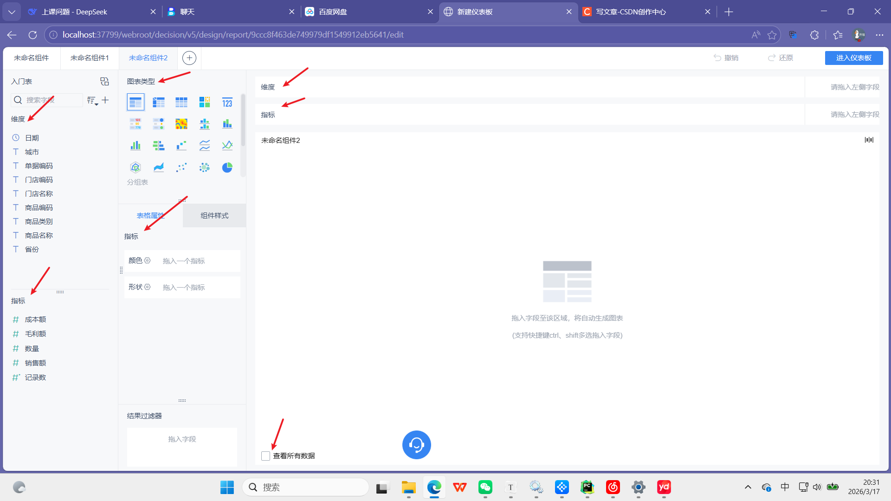The image size is (891, 501).
Task: Add a new component tab
Action: point(189,58)
